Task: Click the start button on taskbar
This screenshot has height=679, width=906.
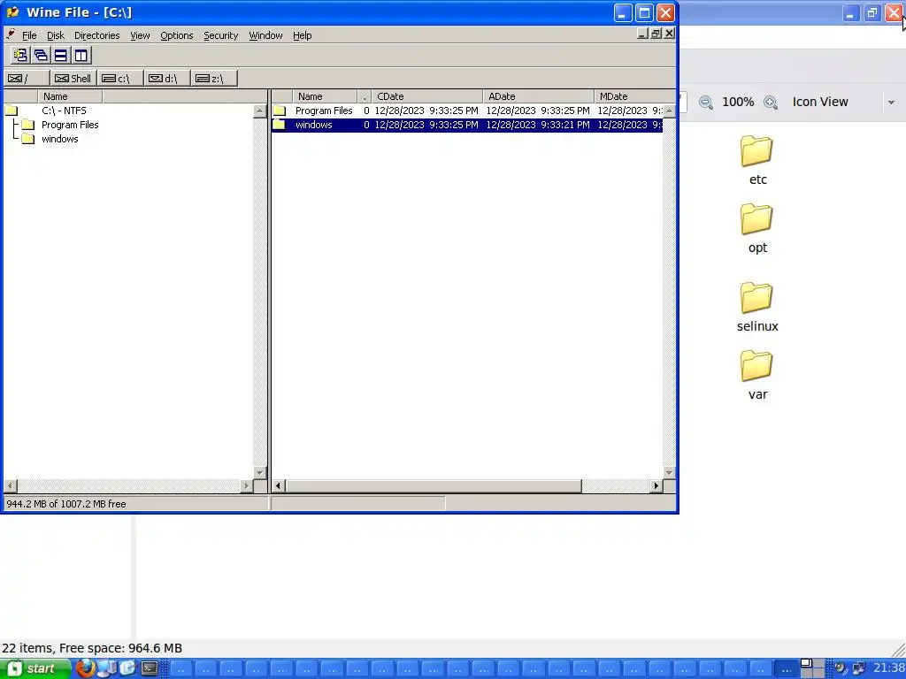Action: (x=35, y=668)
